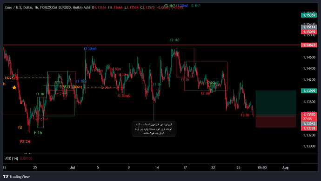Select the long position green profit zone
Viewport: 321px width, 181px height.
276,103
